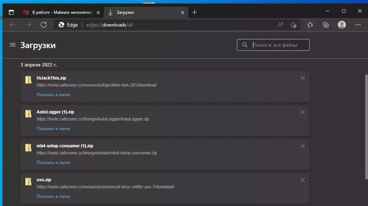Show HiJackThis.zip in folder
Image resolution: width=368 pixels, height=206 pixels.
pyautogui.click(x=53, y=95)
